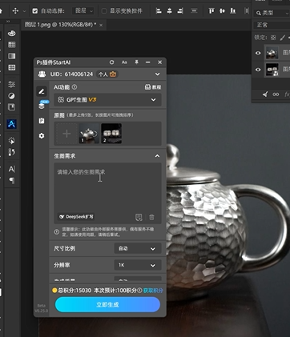290x337 pixels.
Task: Open the Paragraph panel icon
Action: (12, 181)
